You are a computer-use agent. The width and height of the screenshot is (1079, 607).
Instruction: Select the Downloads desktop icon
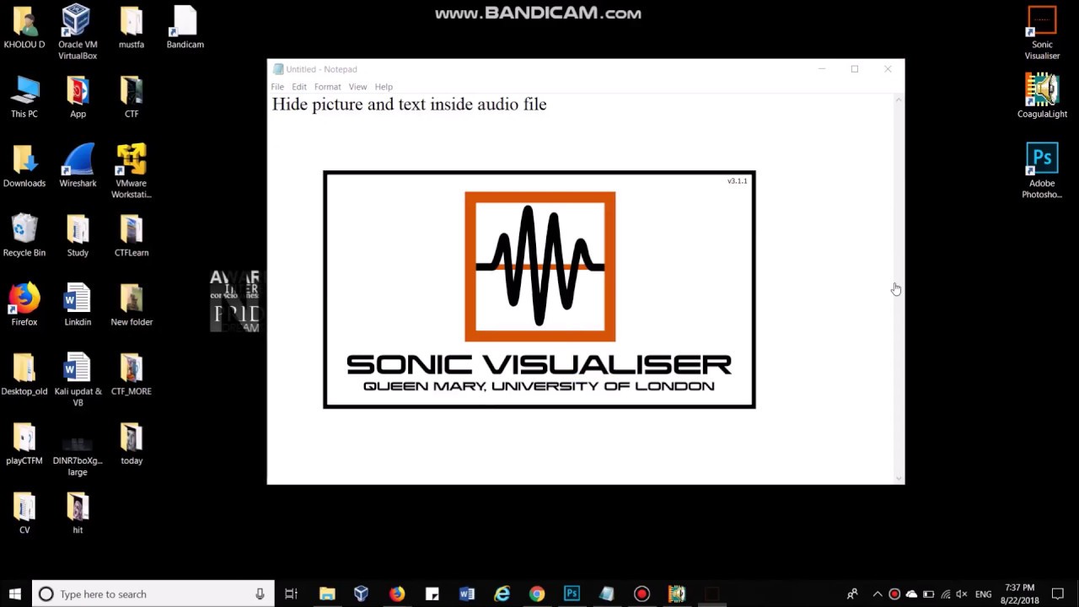[24, 166]
